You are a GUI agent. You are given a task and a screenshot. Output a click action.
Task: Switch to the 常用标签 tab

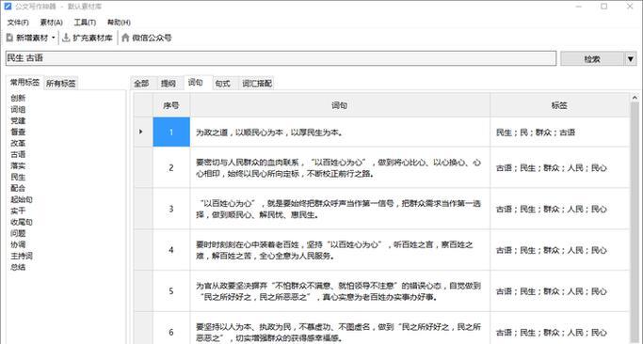(x=25, y=83)
